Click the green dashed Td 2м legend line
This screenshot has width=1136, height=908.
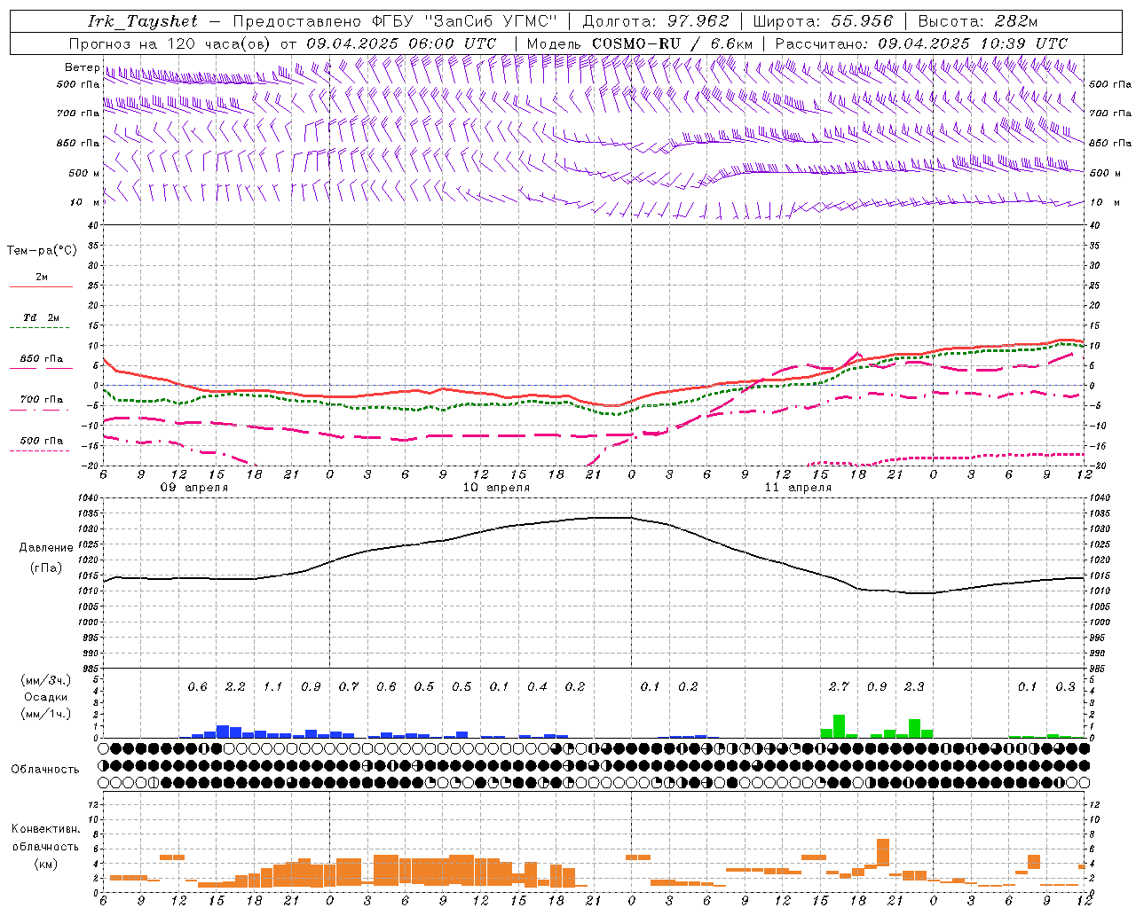[x=41, y=328]
